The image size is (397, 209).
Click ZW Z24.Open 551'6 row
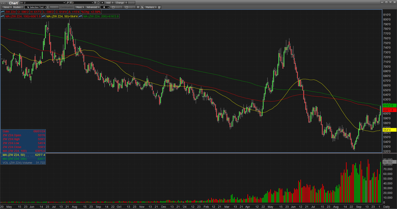(x=23, y=134)
